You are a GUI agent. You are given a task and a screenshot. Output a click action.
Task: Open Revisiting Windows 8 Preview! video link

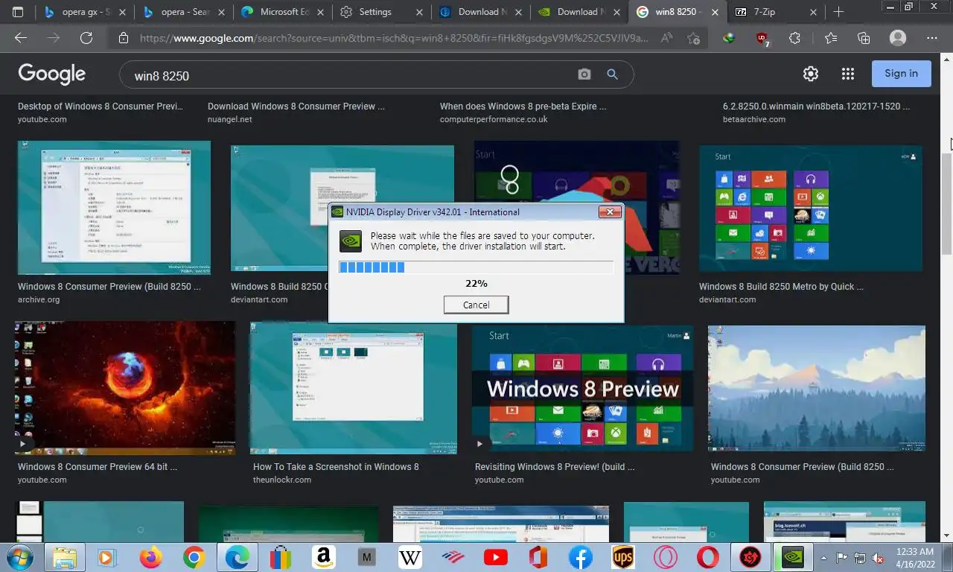tap(555, 467)
